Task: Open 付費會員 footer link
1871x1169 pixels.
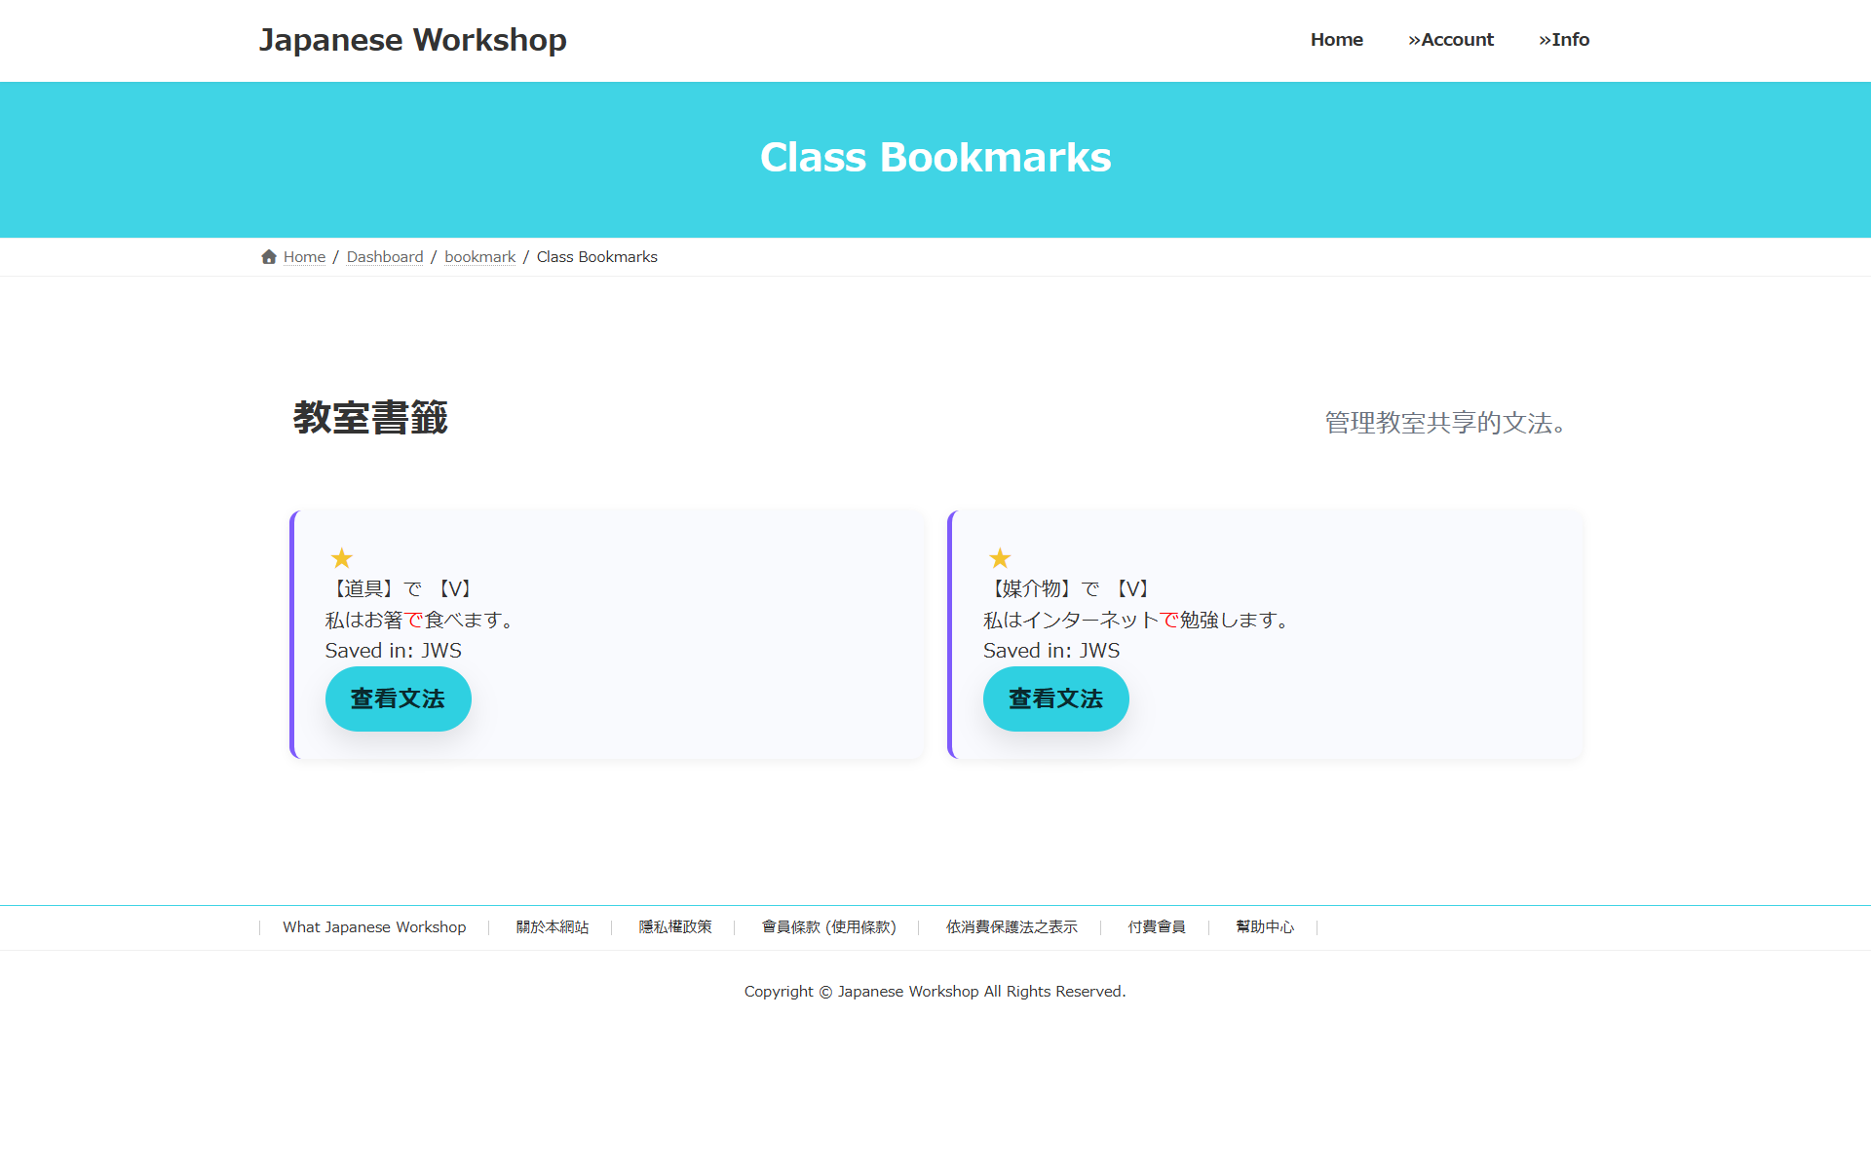Action: pos(1156,927)
